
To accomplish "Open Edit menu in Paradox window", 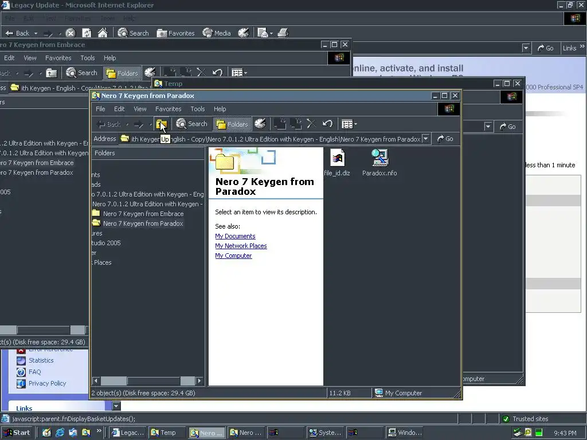I will point(119,109).
